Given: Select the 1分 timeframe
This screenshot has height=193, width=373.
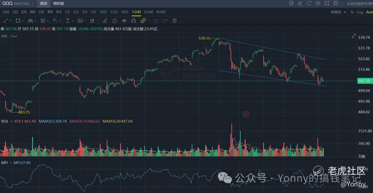Looking at the screenshot, I should 67,12.
